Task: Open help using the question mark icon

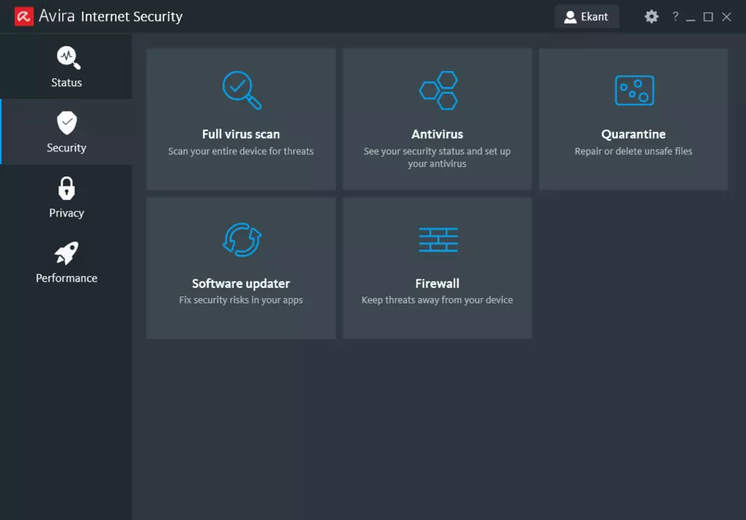Action: click(675, 16)
